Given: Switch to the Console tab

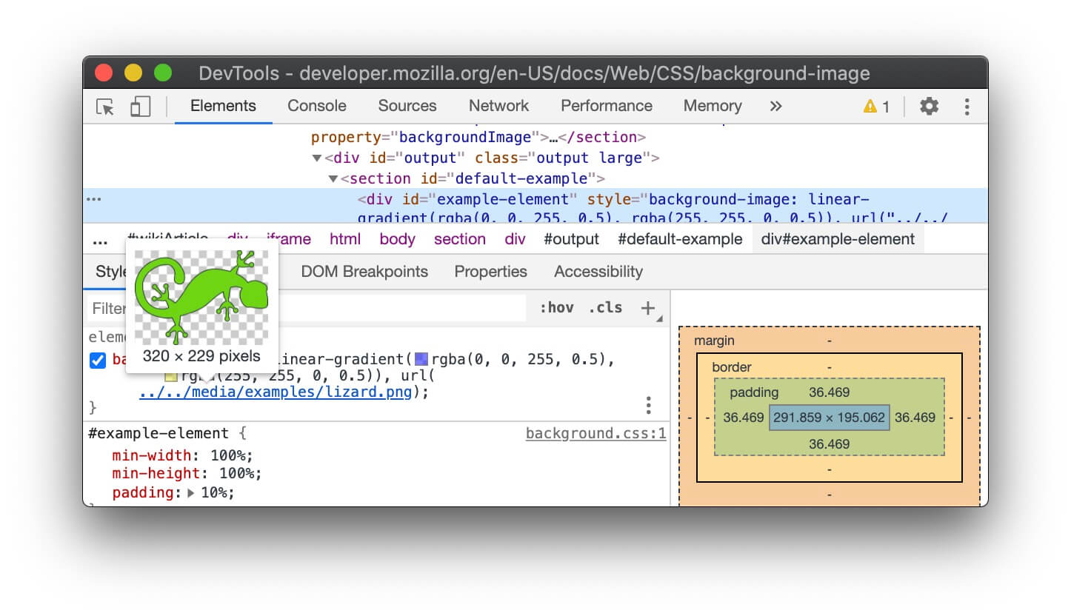Looking at the screenshot, I should click(x=317, y=106).
